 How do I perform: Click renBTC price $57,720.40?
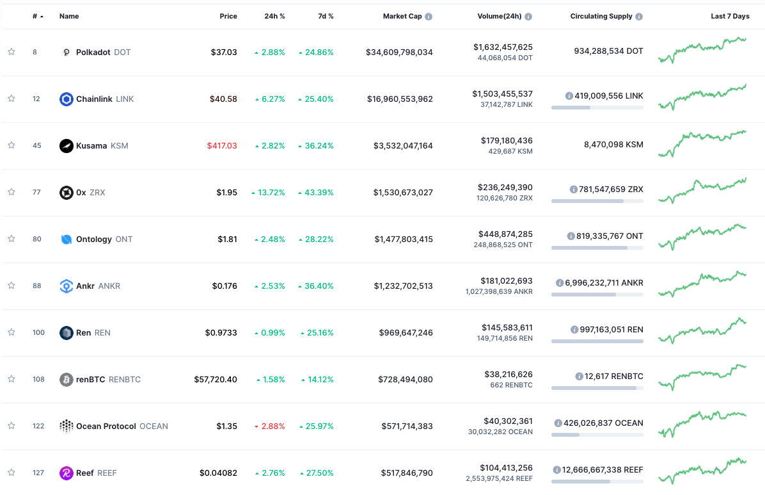point(216,380)
